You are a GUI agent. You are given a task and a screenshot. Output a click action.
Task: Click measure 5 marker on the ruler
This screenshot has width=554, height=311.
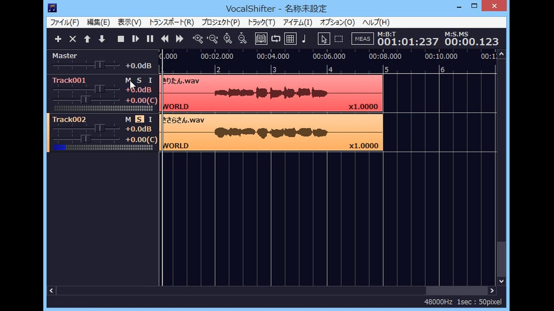point(387,70)
